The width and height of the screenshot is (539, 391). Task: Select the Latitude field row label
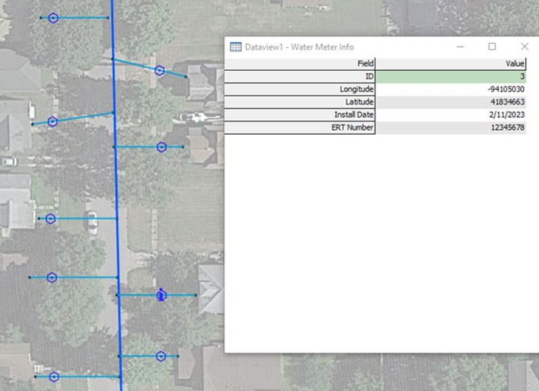[300, 102]
